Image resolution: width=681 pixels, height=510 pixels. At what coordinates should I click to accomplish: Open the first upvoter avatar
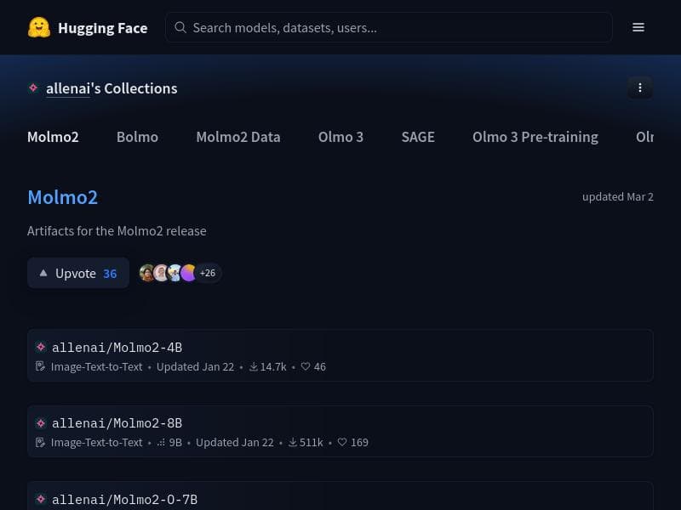tap(146, 273)
